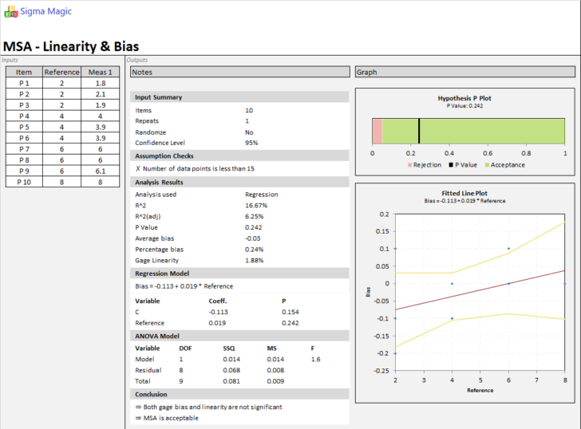Click the Percentage bias value 0.24%
Viewport: 581px width, 429px height.
coord(254,250)
